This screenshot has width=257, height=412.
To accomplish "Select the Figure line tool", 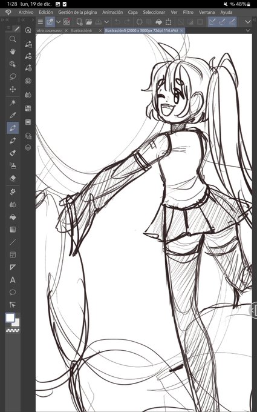I will (x=13, y=242).
